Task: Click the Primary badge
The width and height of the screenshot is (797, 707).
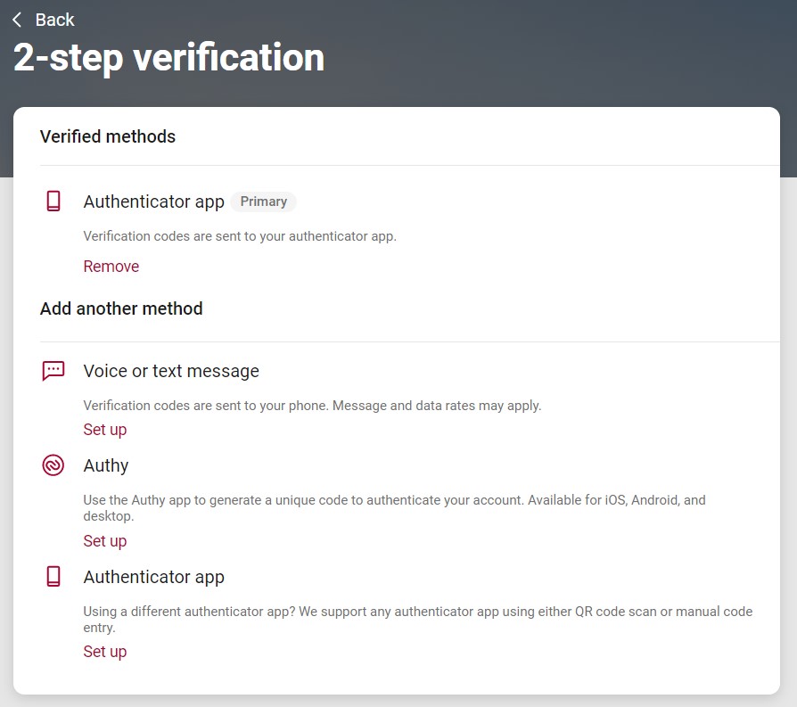Action: click(263, 201)
